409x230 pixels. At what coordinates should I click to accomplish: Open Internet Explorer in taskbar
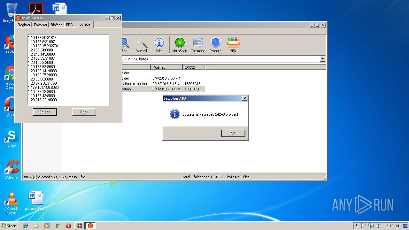pyautogui.click(x=26, y=226)
